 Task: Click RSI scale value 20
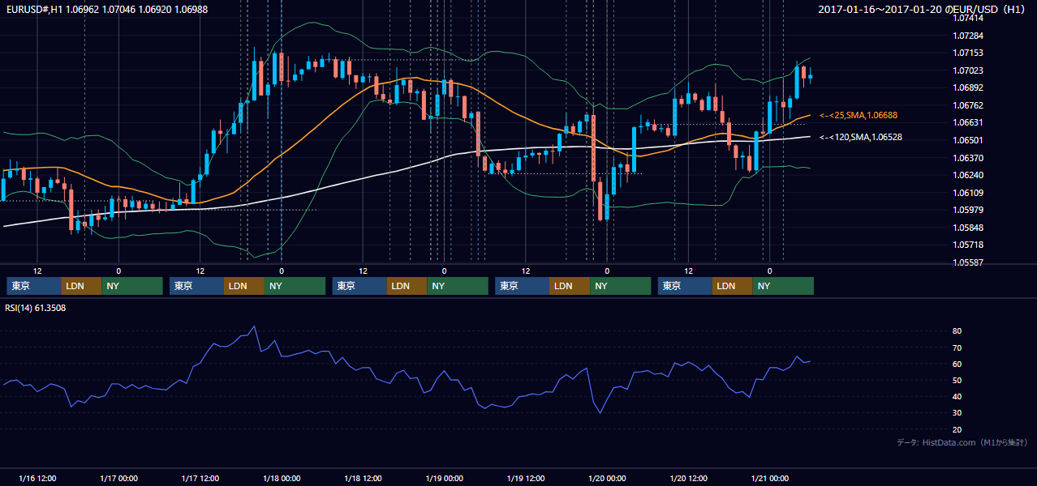tap(957, 429)
